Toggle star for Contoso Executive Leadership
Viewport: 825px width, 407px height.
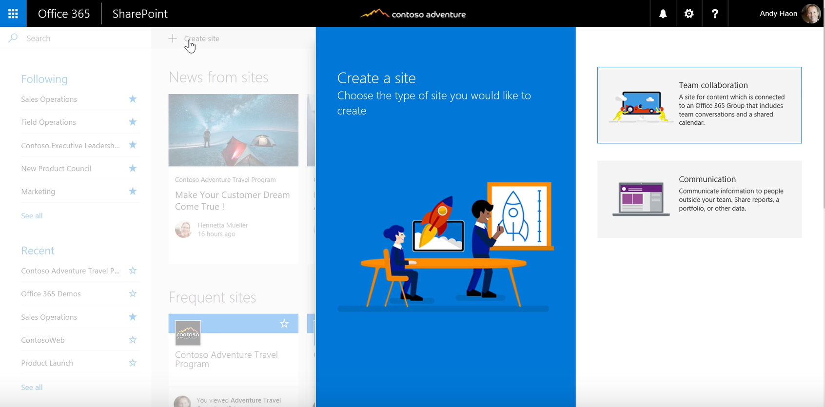click(133, 145)
